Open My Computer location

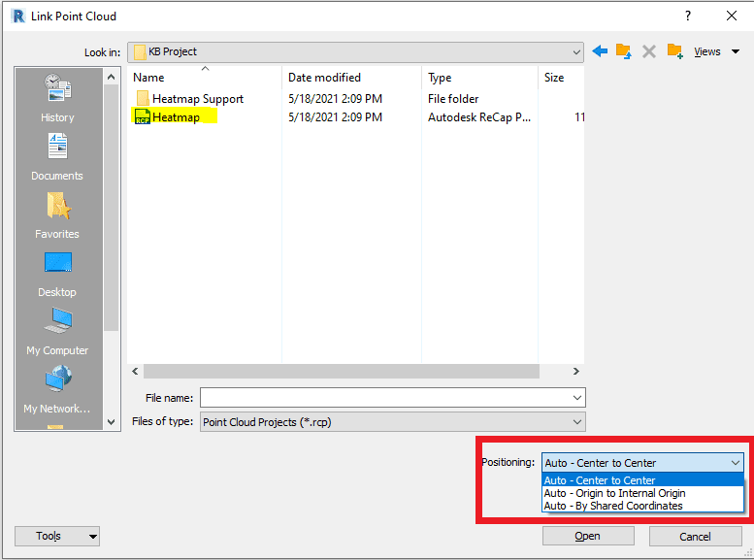tap(57, 331)
